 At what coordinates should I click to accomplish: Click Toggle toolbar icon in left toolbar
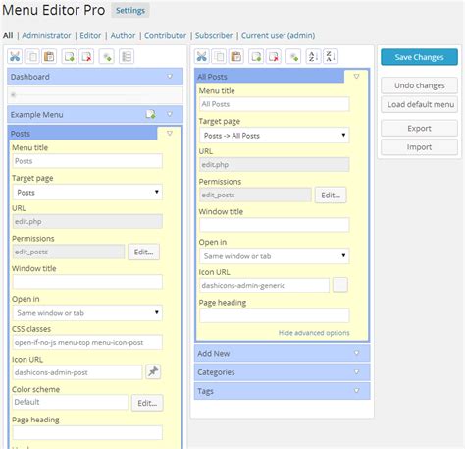(x=127, y=57)
